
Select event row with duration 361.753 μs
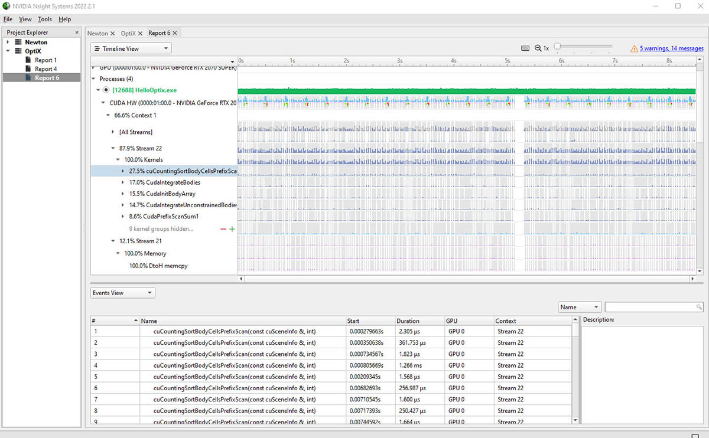pyautogui.click(x=331, y=343)
